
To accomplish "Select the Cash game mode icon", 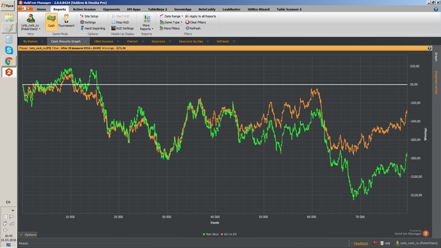I will click(51, 19).
